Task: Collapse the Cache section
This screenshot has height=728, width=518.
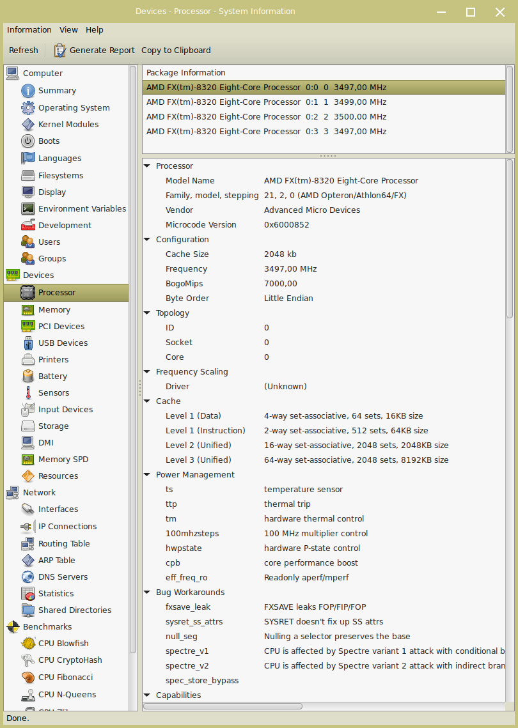Action: 147,401
